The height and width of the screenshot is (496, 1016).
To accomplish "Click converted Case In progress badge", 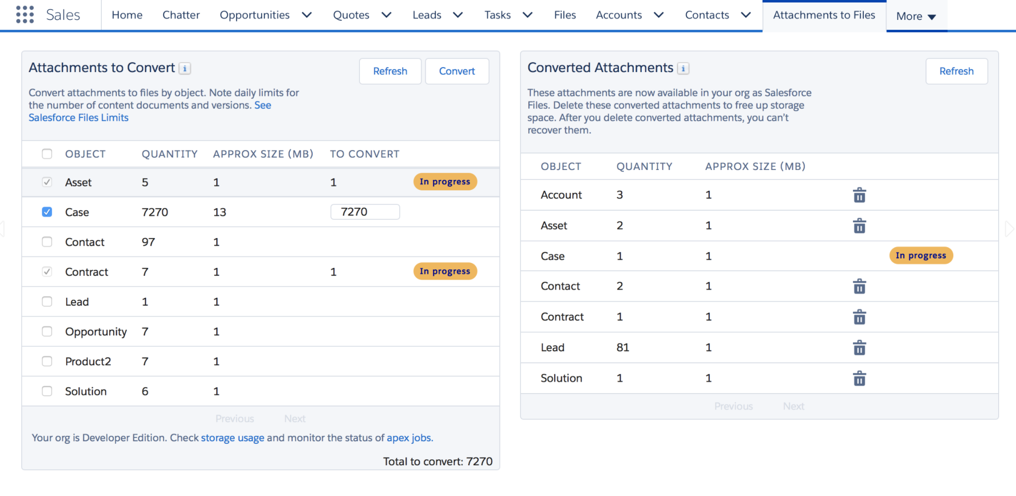I will [921, 255].
